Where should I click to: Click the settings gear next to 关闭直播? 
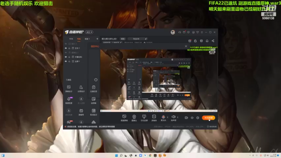point(198,118)
